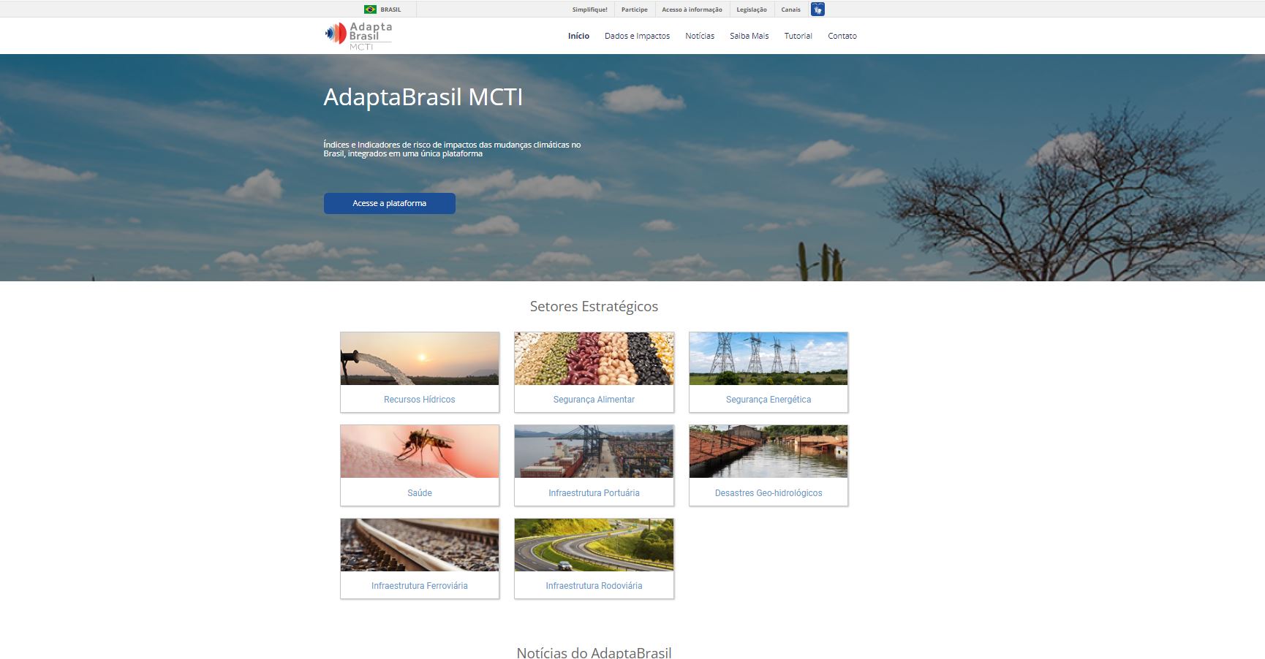Open the Infraestrutura Ferroviária rail image
The height and width of the screenshot is (659, 1265).
pos(420,545)
